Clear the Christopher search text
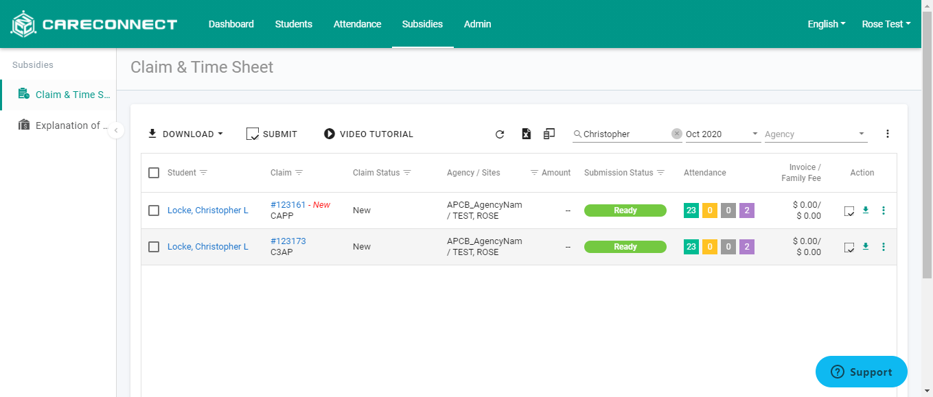This screenshot has width=933, height=397. [676, 134]
